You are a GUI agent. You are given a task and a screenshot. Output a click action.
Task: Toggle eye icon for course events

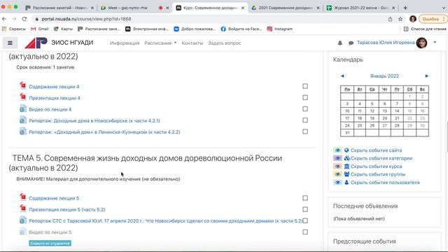337,167
